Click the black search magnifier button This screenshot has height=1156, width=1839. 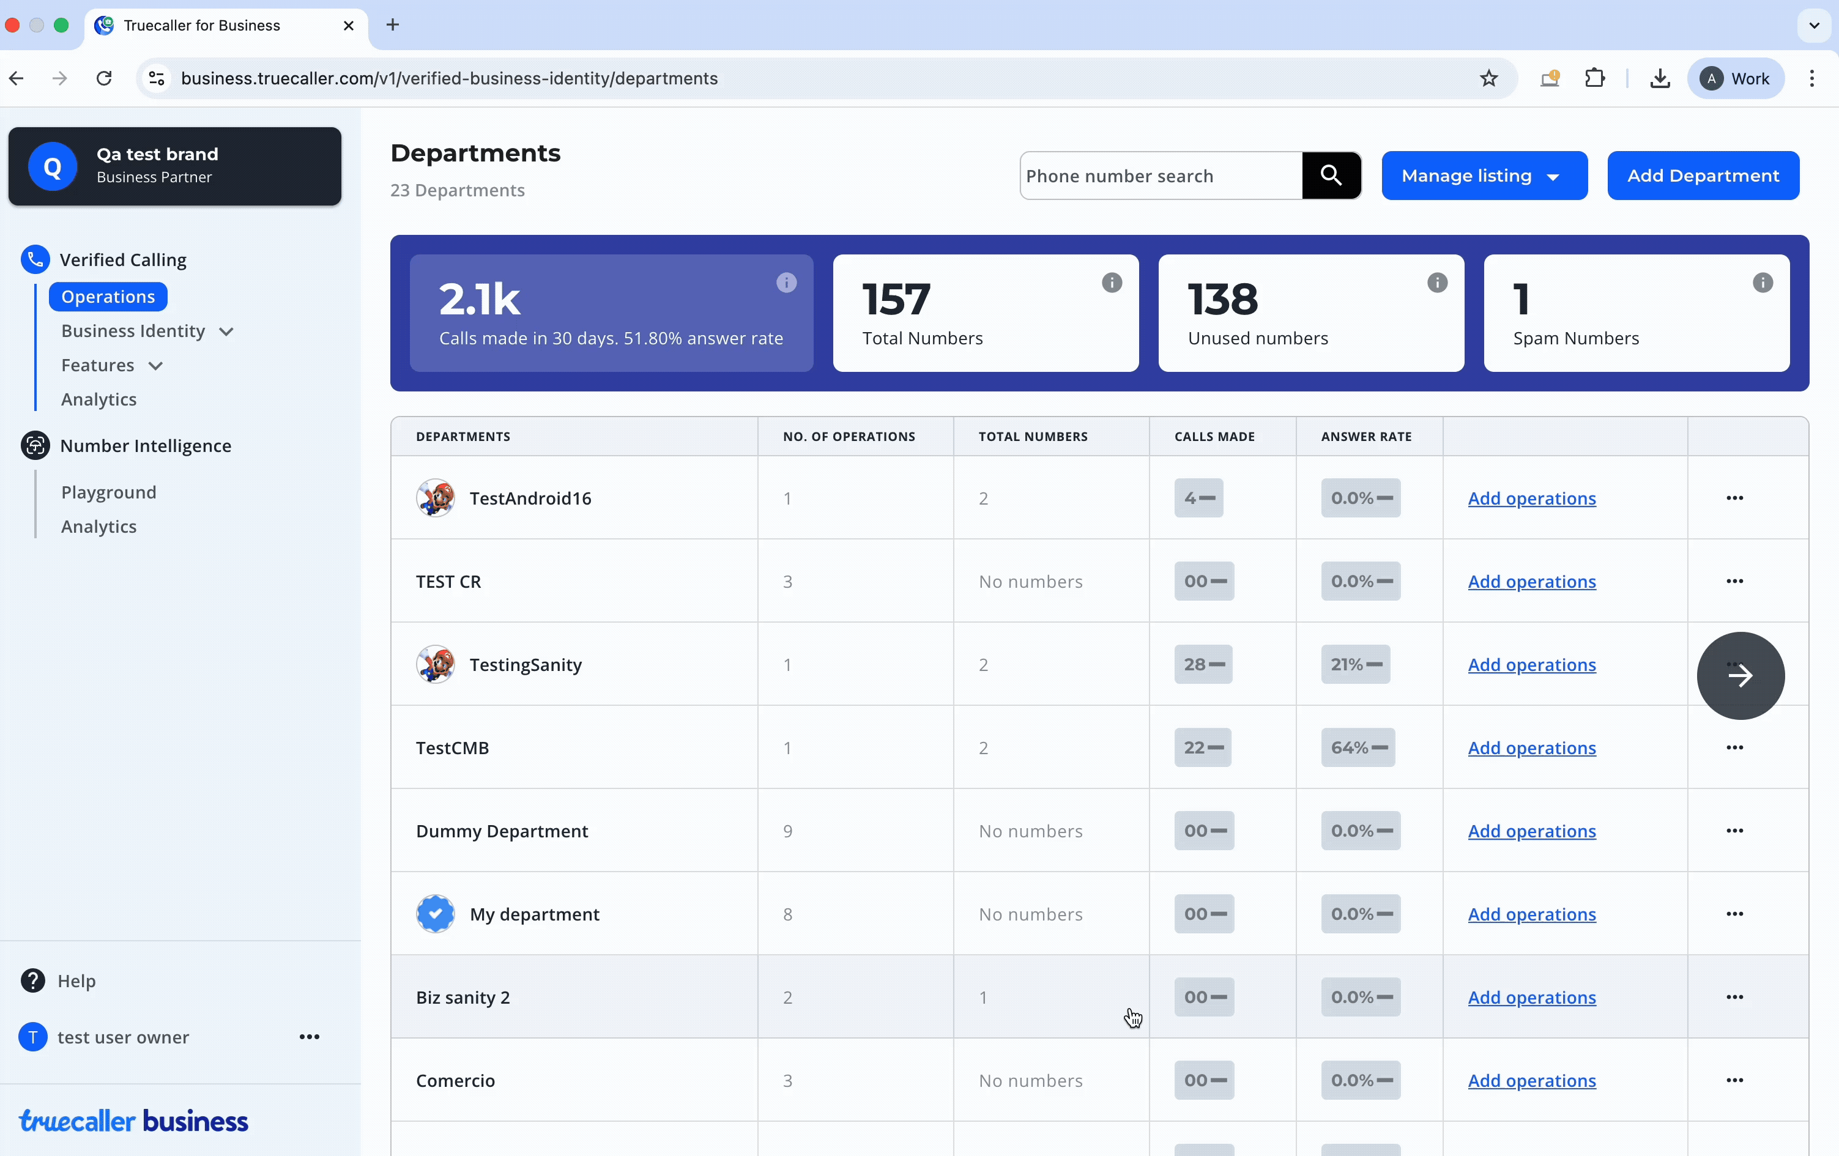1331,176
